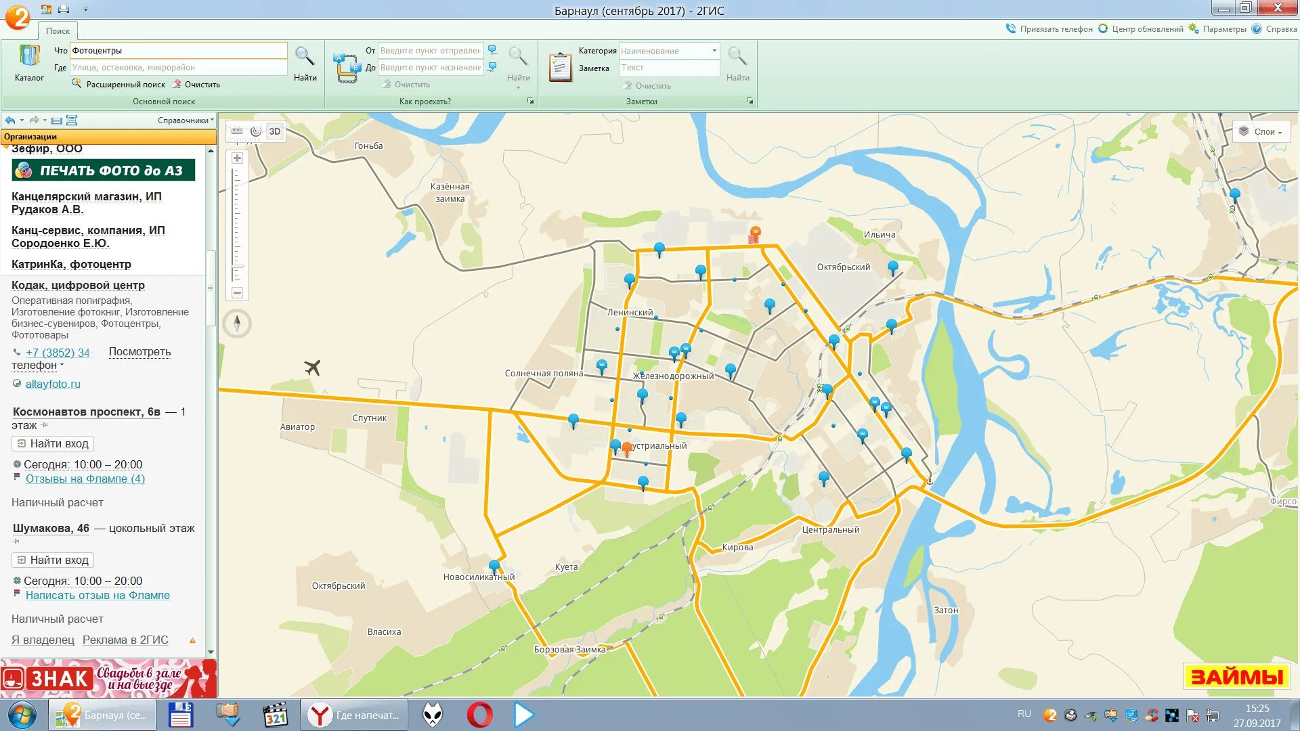
Task: Switch to expanded card list view icon
Action: pos(72,120)
